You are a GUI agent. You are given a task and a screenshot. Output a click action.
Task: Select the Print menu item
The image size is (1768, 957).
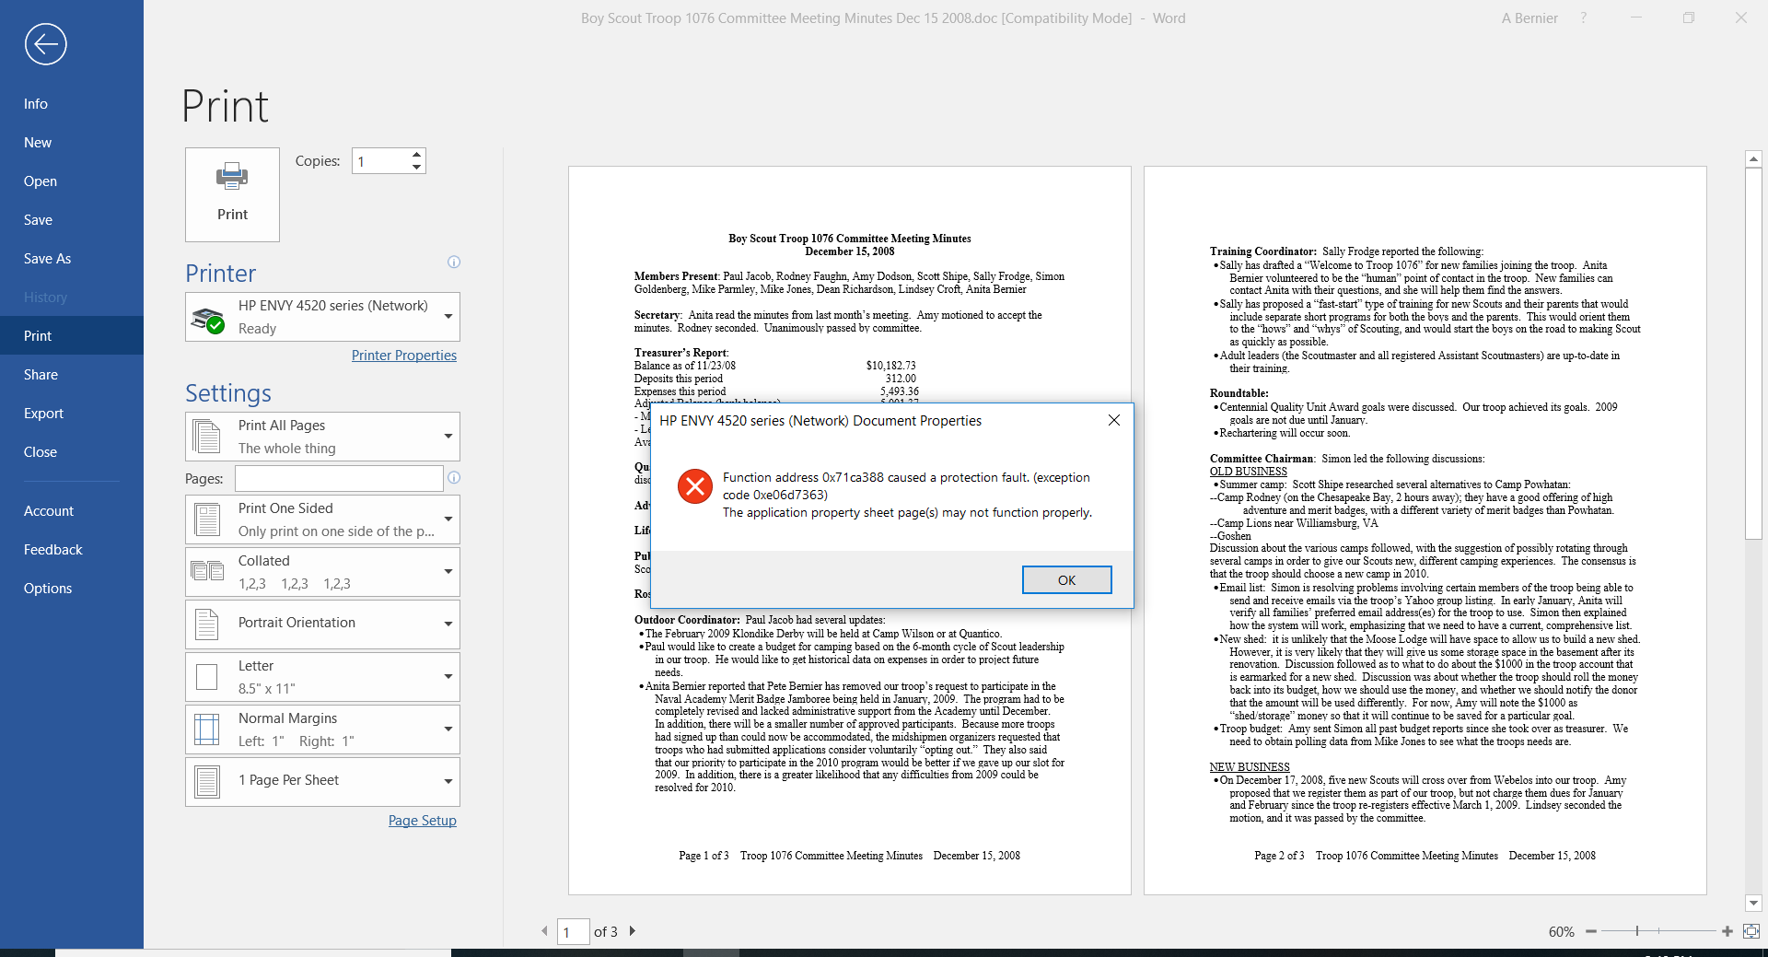(x=72, y=336)
